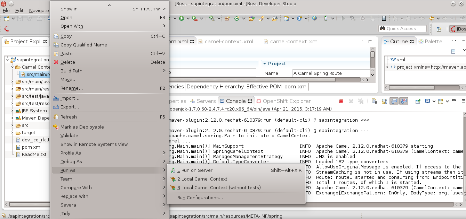Screen dimensions: 466x219
Task: Toggle the Scroll Lock console icon
Action: click(x=384, y=101)
